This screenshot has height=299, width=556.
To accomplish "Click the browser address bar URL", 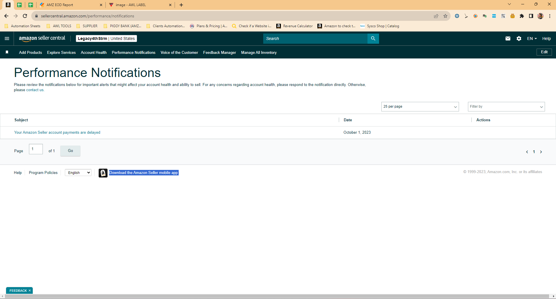I will point(87,16).
